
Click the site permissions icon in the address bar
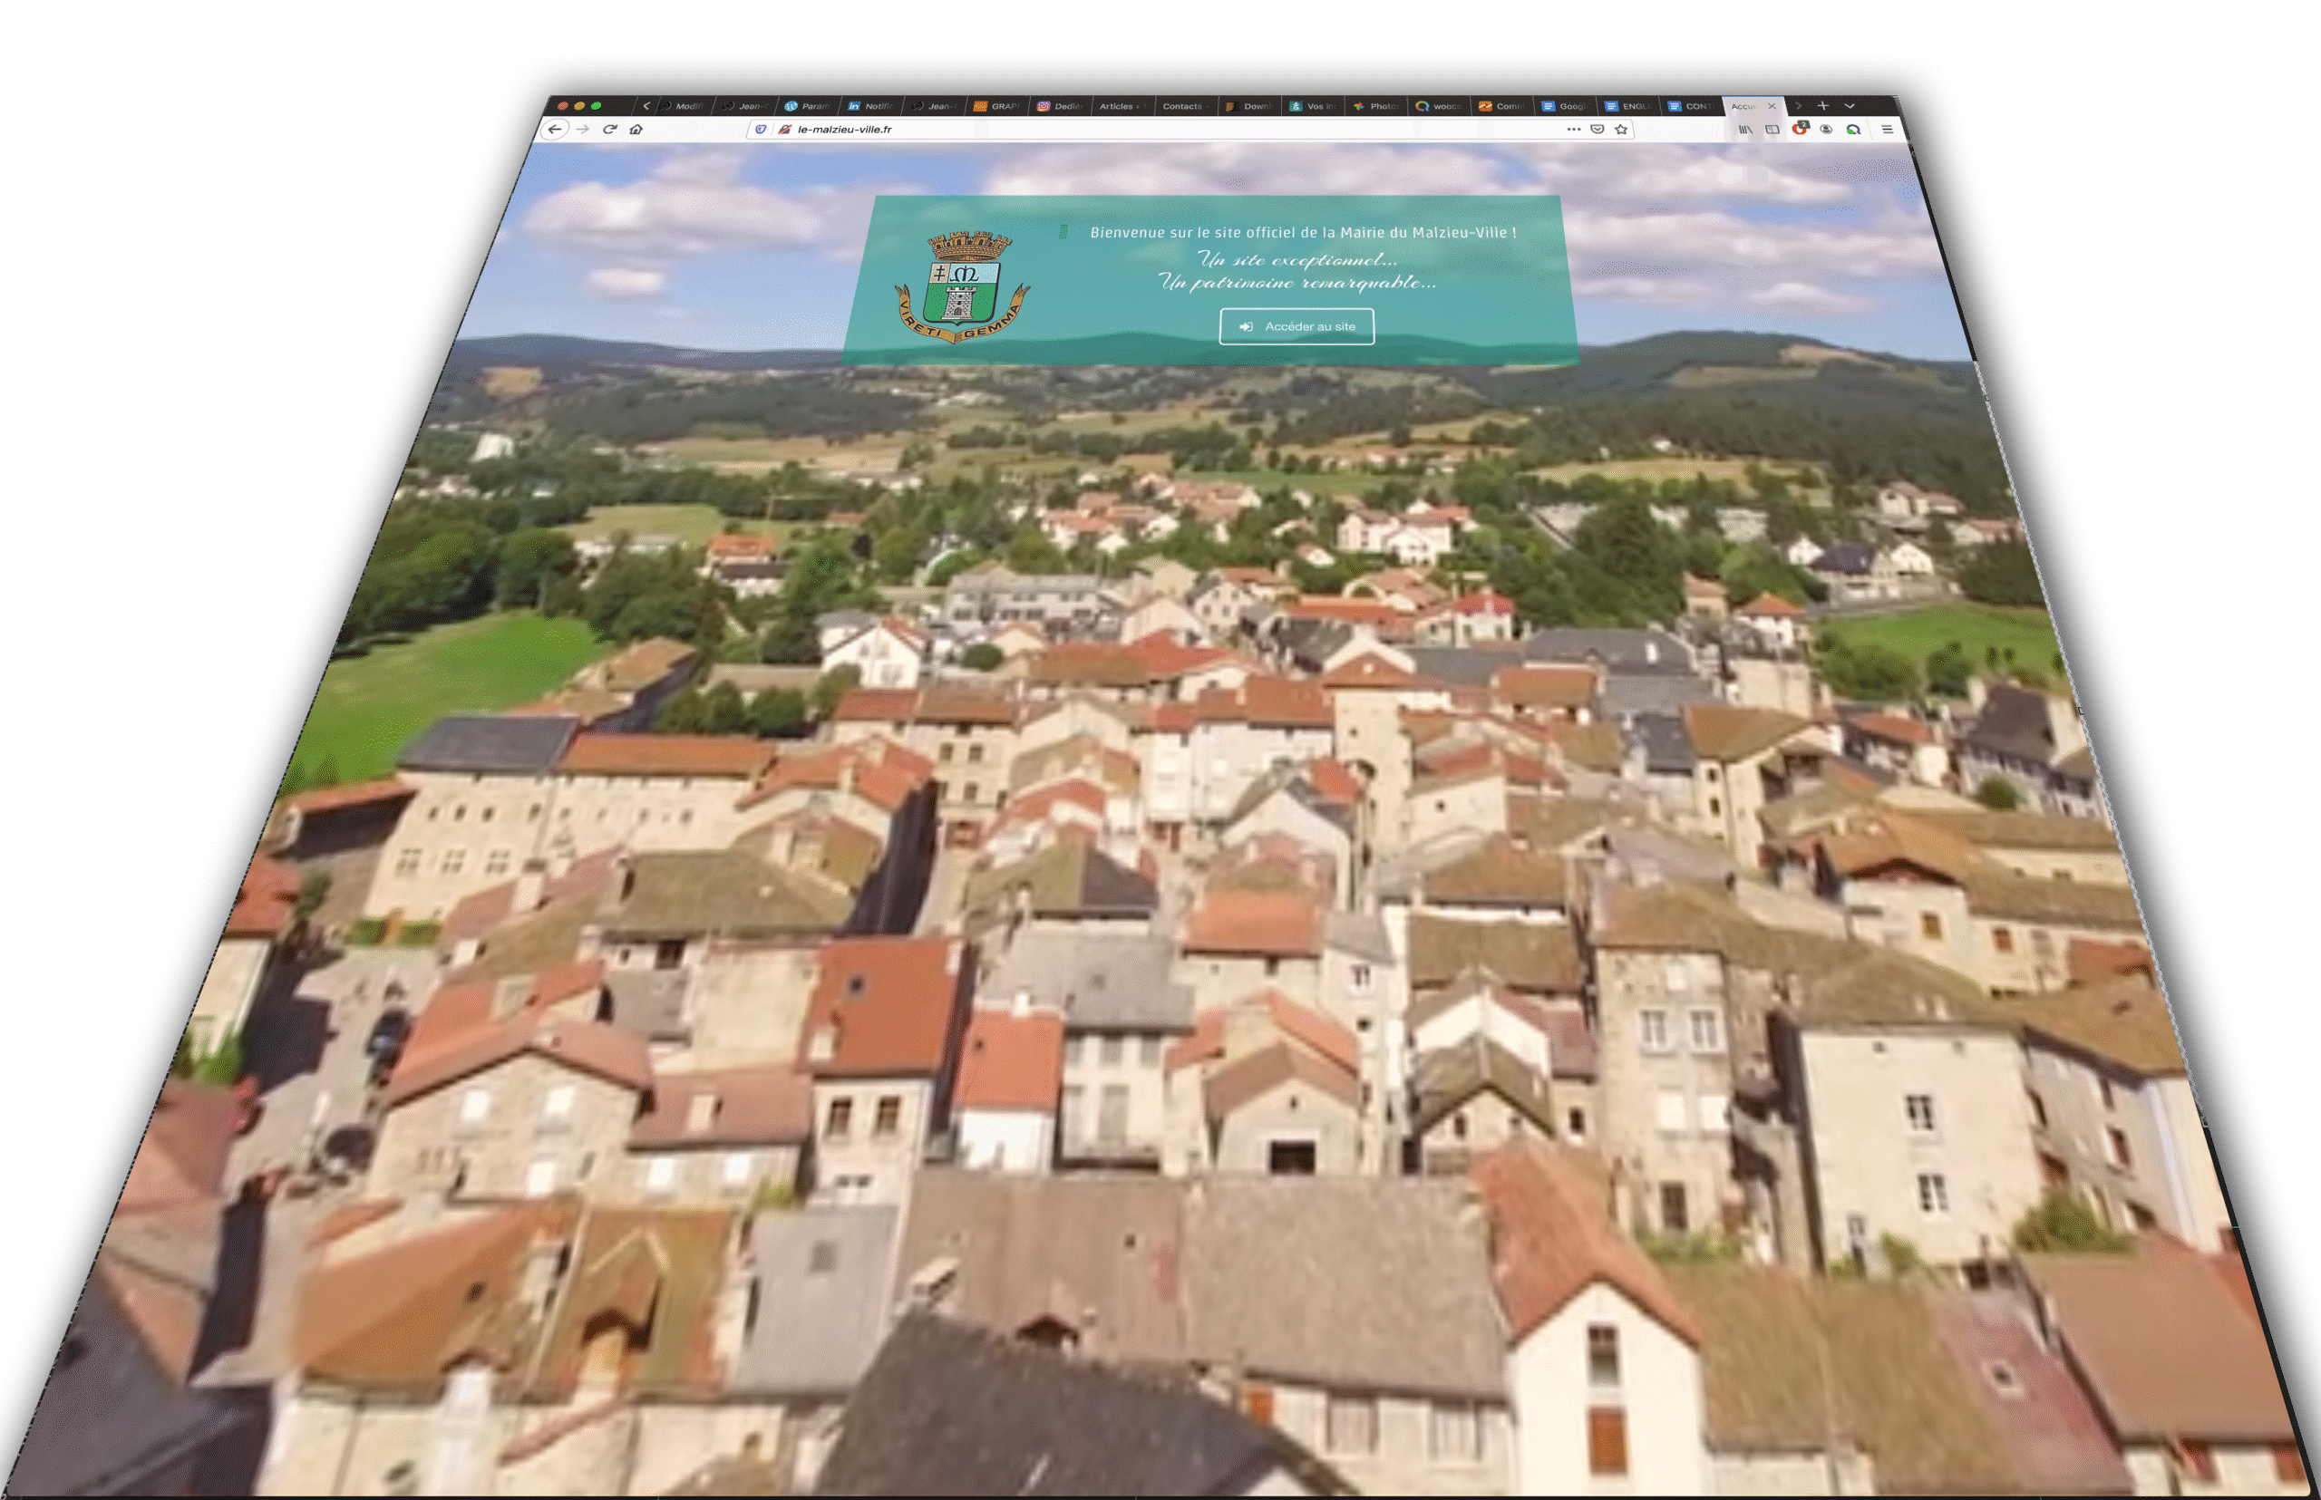(784, 130)
